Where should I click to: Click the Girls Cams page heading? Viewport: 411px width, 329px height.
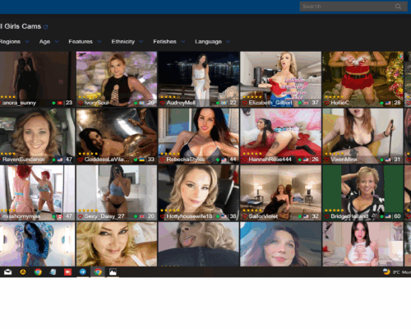(x=21, y=26)
